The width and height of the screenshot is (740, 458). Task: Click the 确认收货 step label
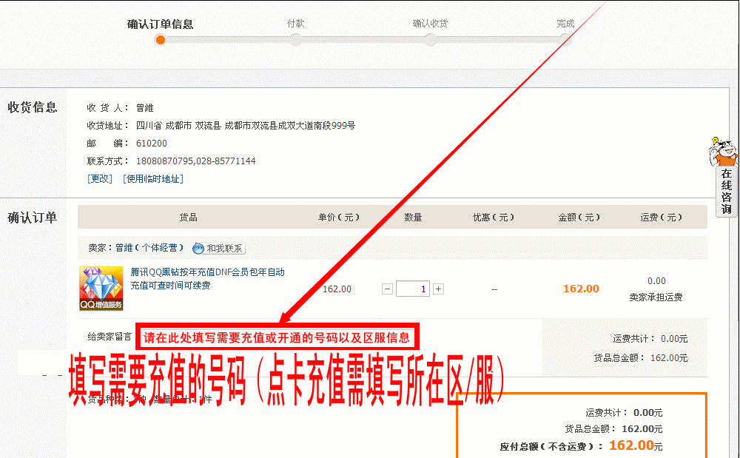(x=431, y=23)
